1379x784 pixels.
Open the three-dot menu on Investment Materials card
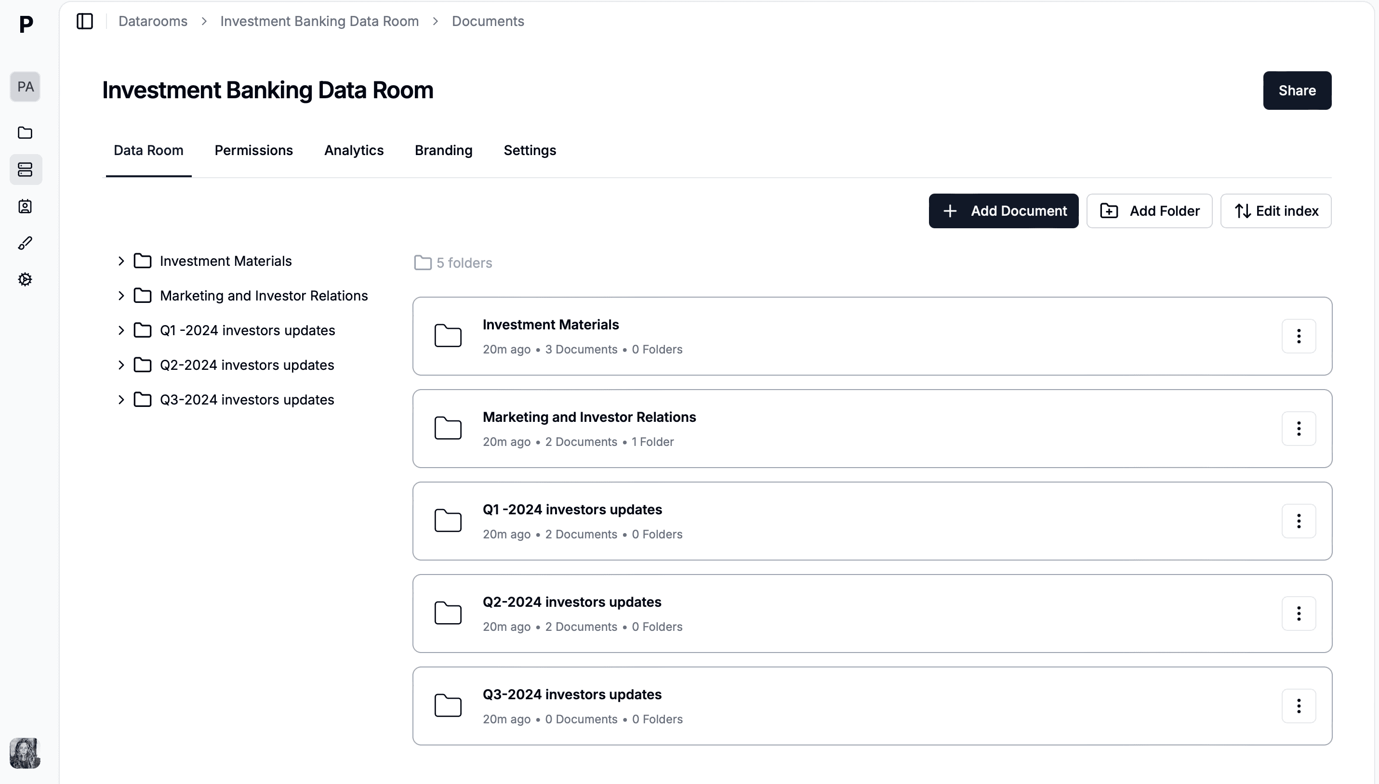click(x=1299, y=336)
